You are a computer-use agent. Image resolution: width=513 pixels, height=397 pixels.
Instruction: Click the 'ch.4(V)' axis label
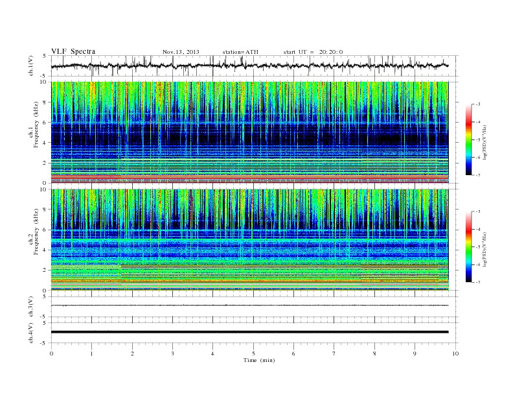31,333
